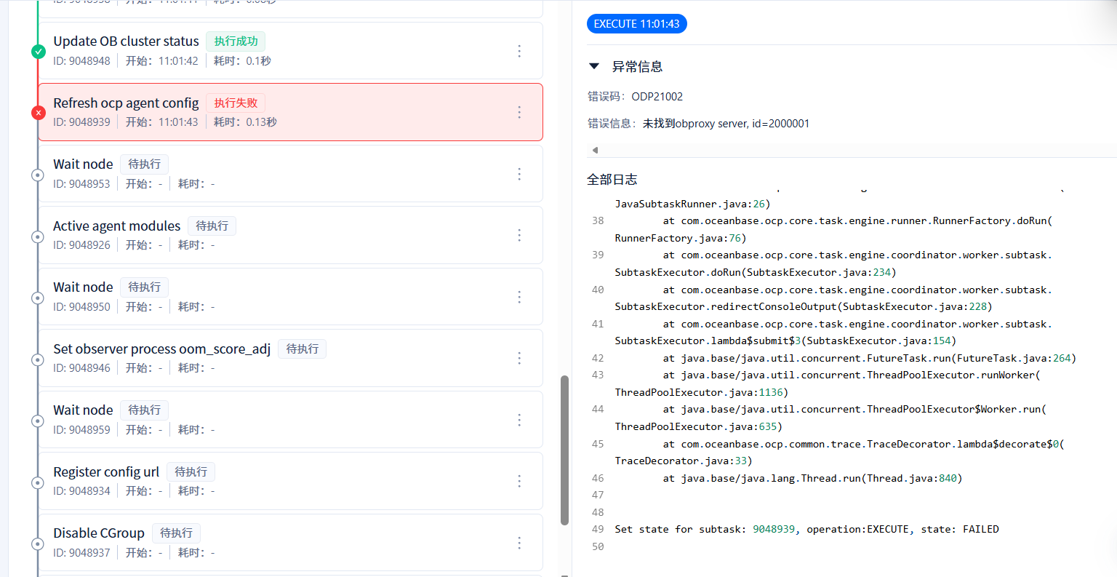Click pending circle icon beside Disable CGroup

click(x=38, y=544)
